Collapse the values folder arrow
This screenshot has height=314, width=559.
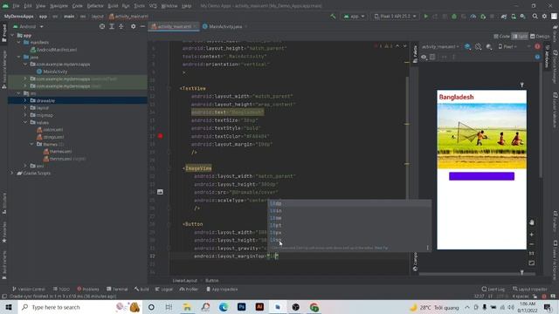coord(25,122)
